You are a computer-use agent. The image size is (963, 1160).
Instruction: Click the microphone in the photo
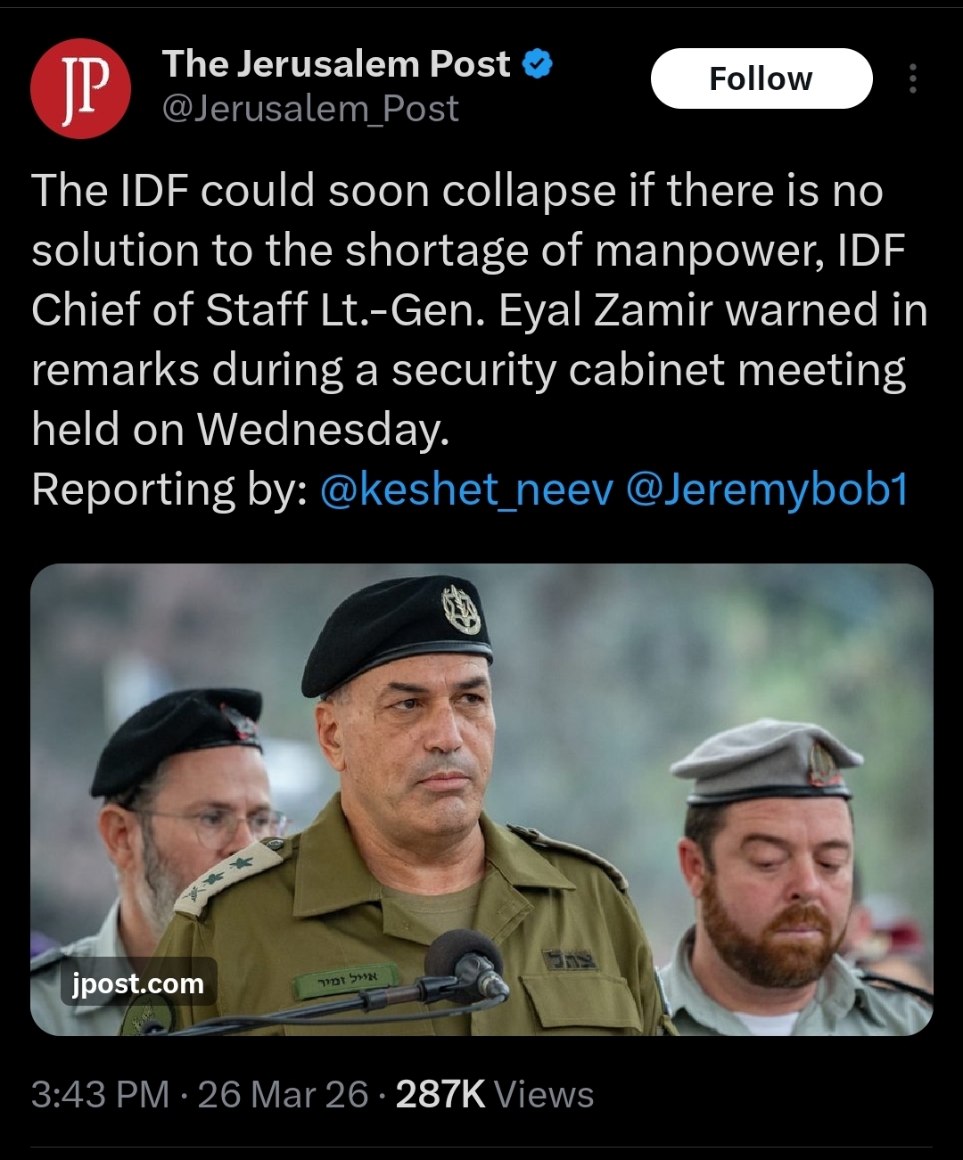pyautogui.click(x=465, y=965)
